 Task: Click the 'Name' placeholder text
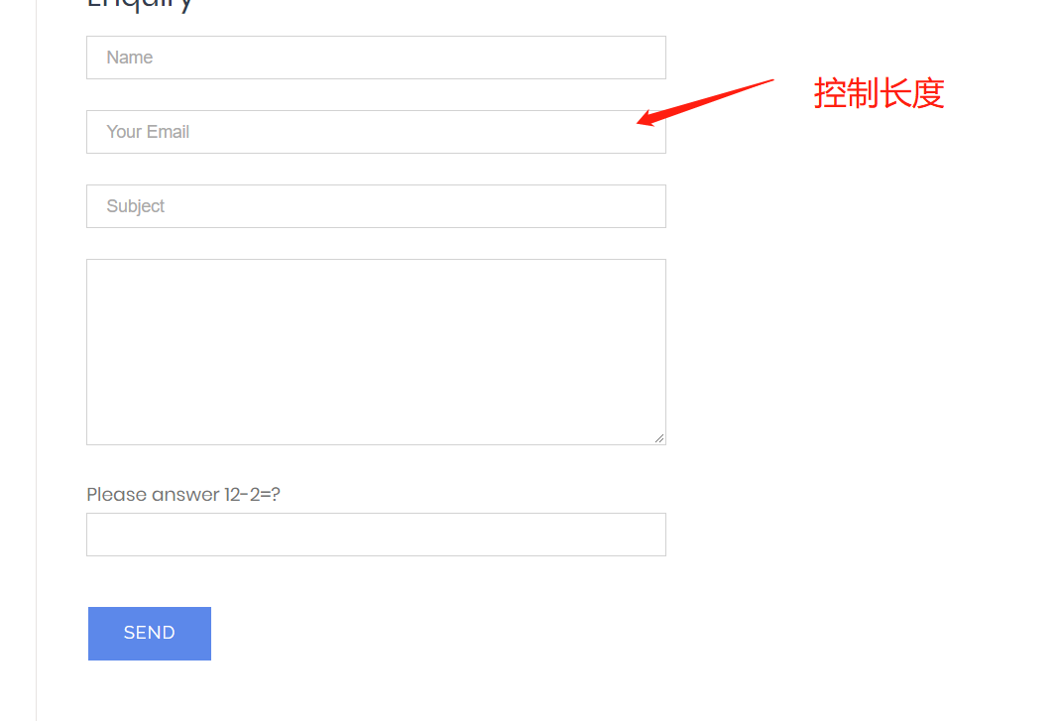[x=130, y=58]
